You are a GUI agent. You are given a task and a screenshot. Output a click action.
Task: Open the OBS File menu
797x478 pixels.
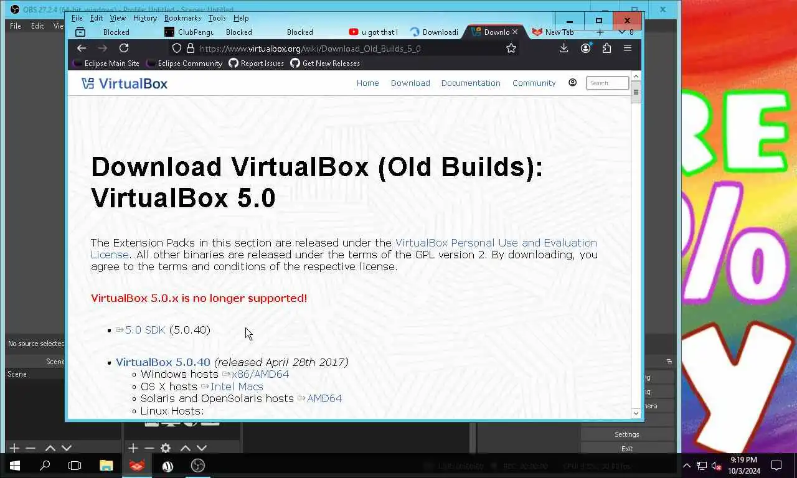pyautogui.click(x=16, y=26)
